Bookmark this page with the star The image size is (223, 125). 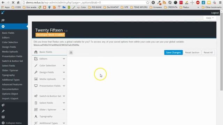pos(148,2)
